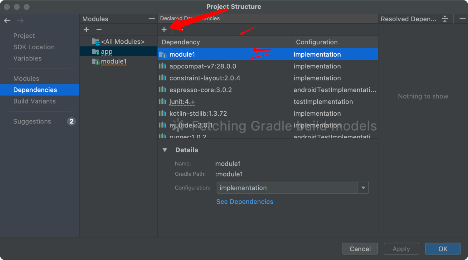The height and width of the screenshot is (260, 468).
Task: Open the Build Variants section
Action: [35, 101]
